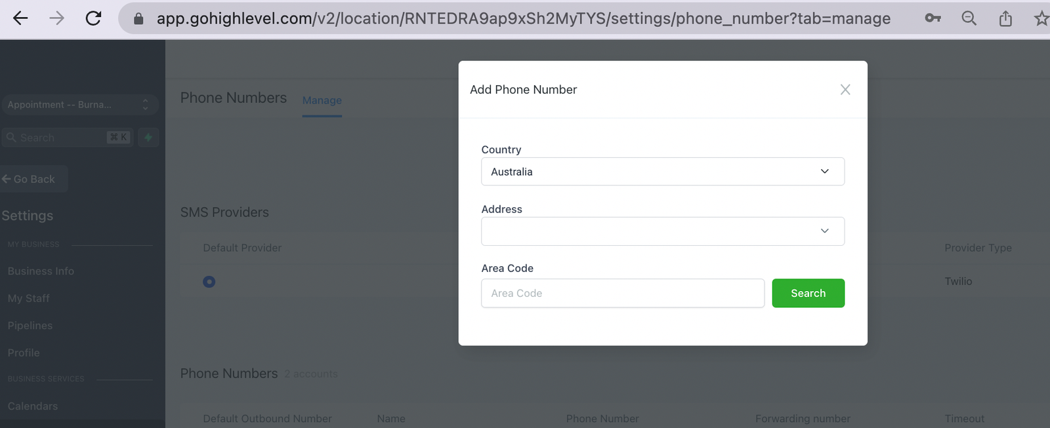
Task: Open My Staff in settings sidebar
Action: coord(29,298)
